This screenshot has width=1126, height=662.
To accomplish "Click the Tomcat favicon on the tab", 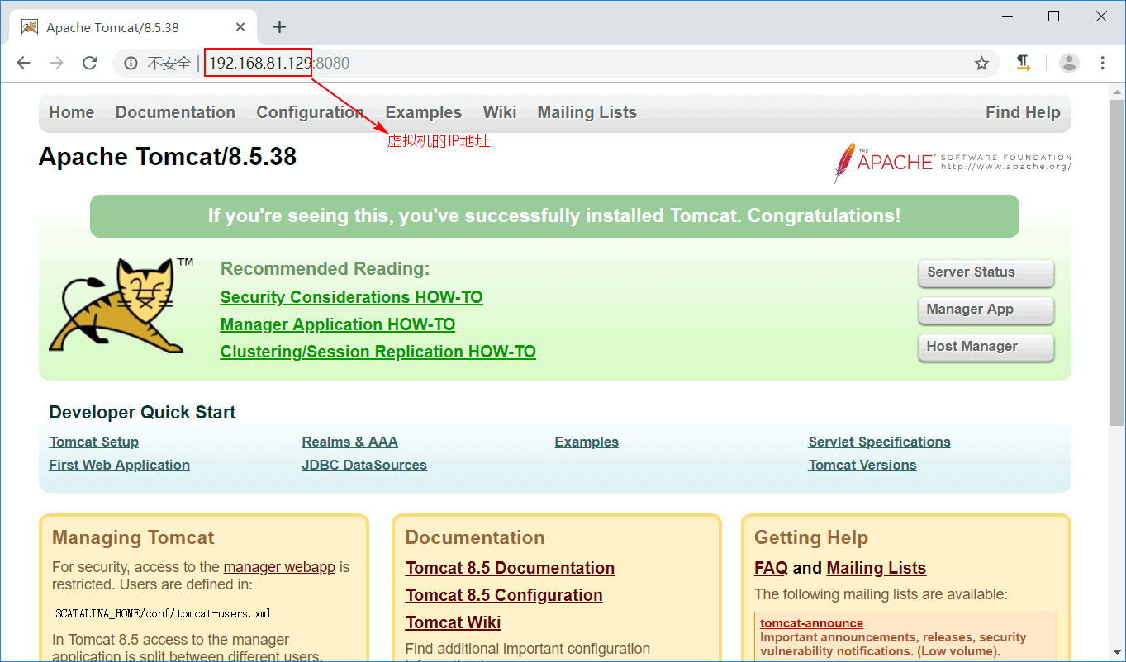I will pyautogui.click(x=30, y=27).
